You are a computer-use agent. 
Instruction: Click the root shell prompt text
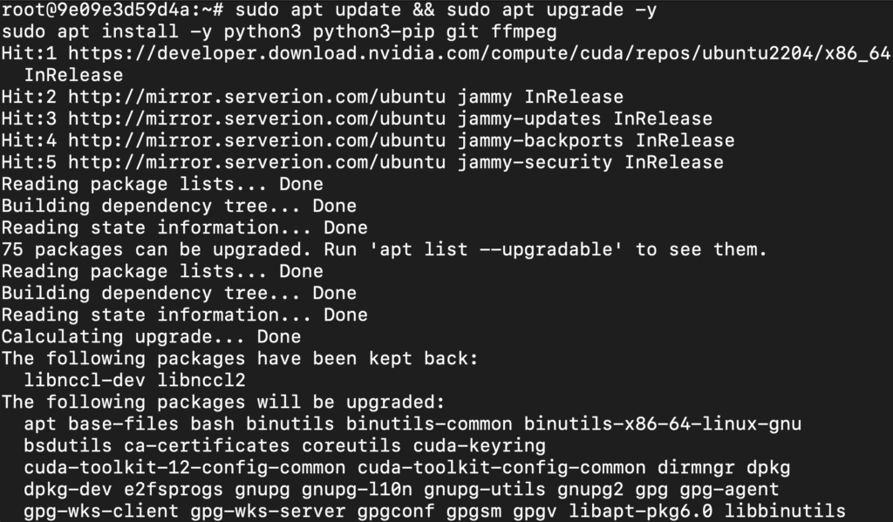tap(112, 10)
